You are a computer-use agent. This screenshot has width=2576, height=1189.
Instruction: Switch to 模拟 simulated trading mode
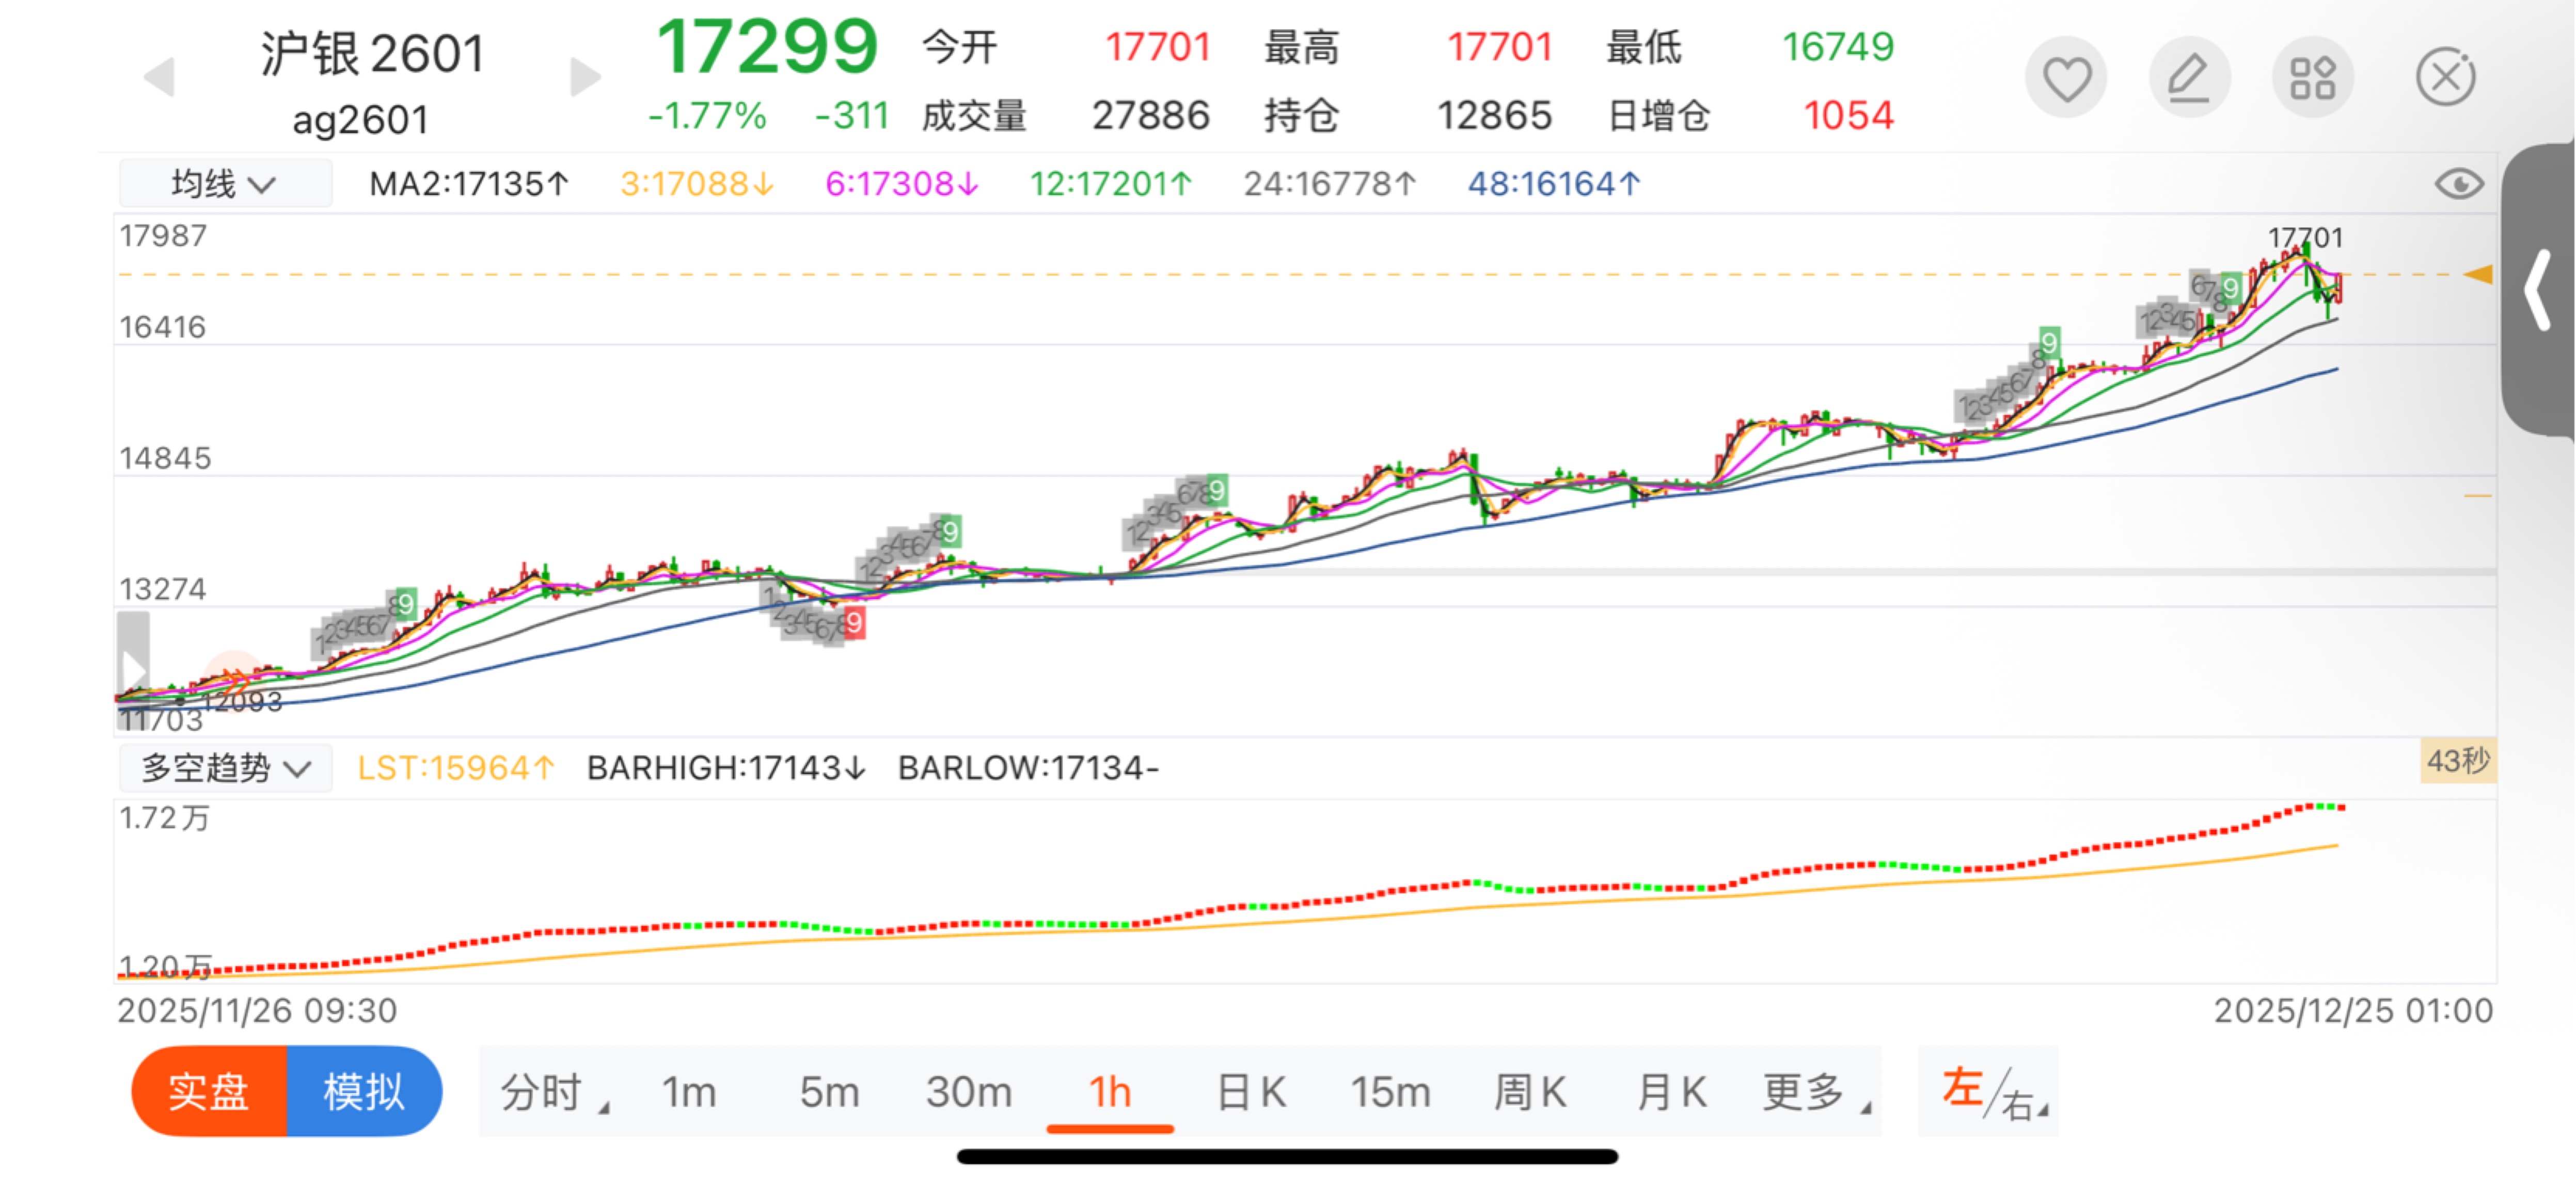point(364,1091)
